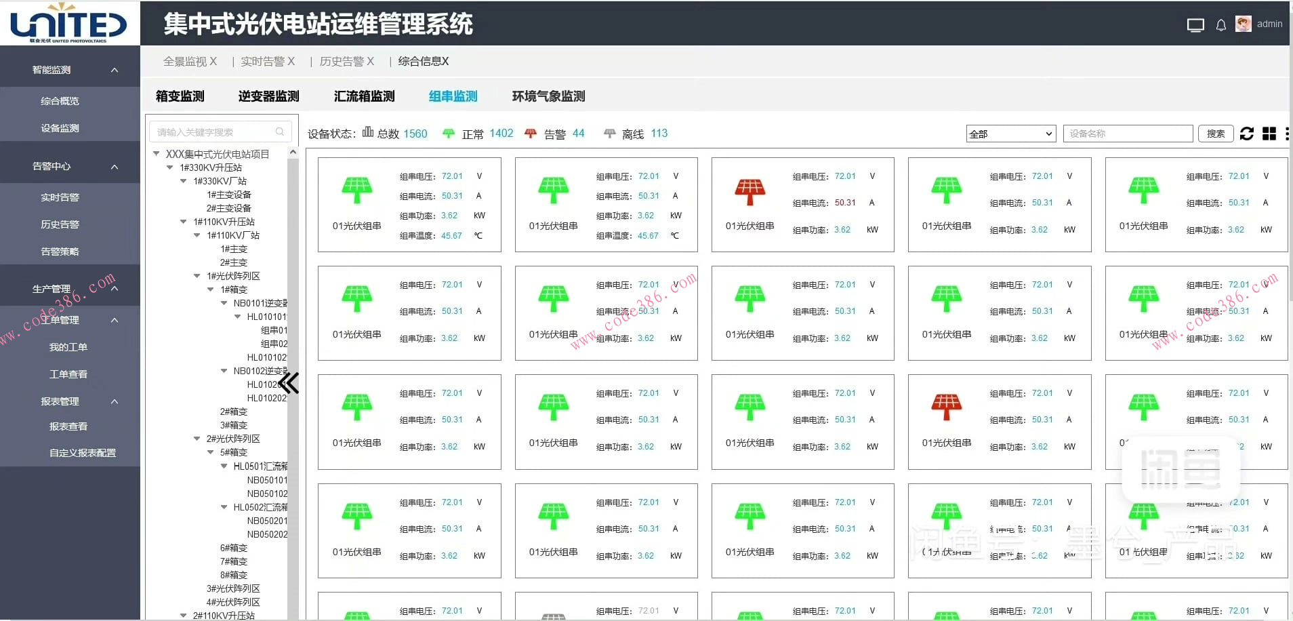Click the refresh icon beside the search button

tap(1248, 134)
